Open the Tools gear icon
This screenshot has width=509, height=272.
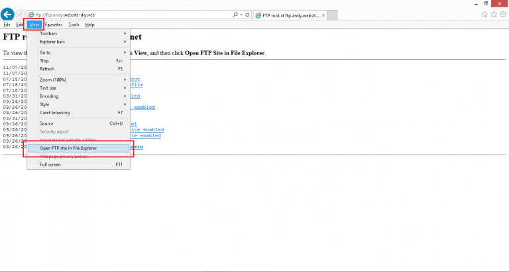[503, 15]
